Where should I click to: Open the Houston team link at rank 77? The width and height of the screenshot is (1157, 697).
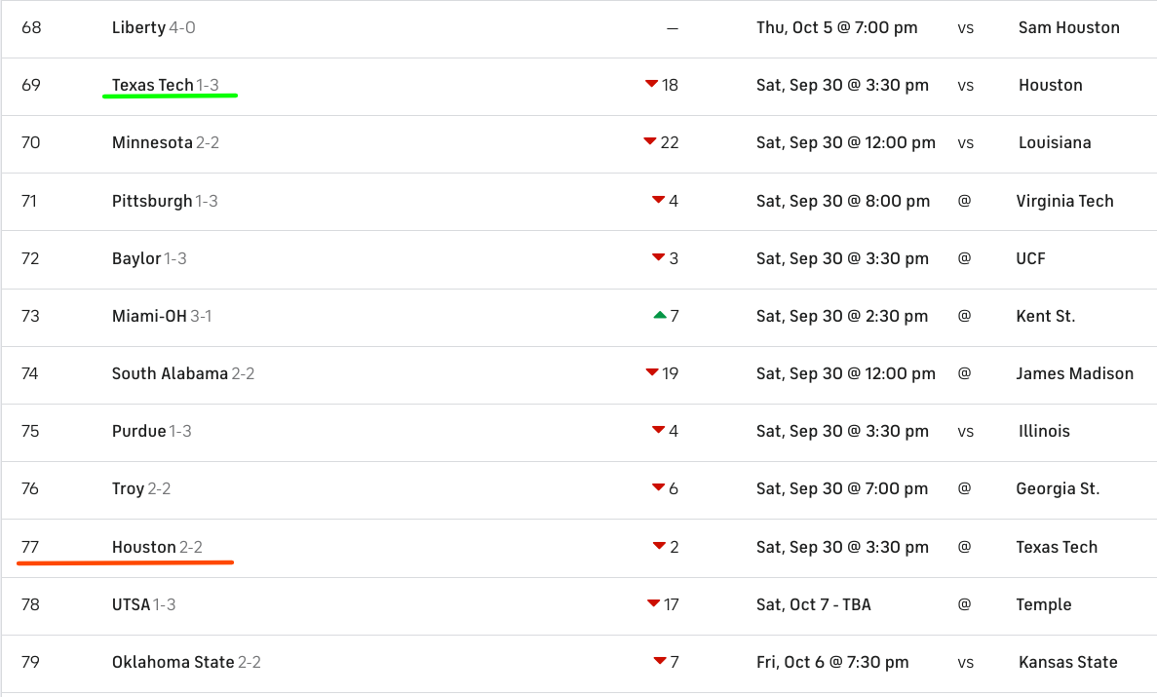144,547
